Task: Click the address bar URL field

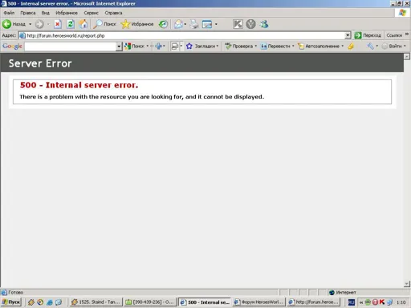Action: [185, 35]
